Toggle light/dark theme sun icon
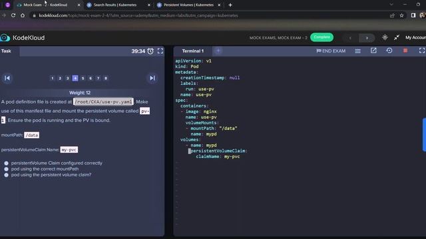 click(385, 38)
